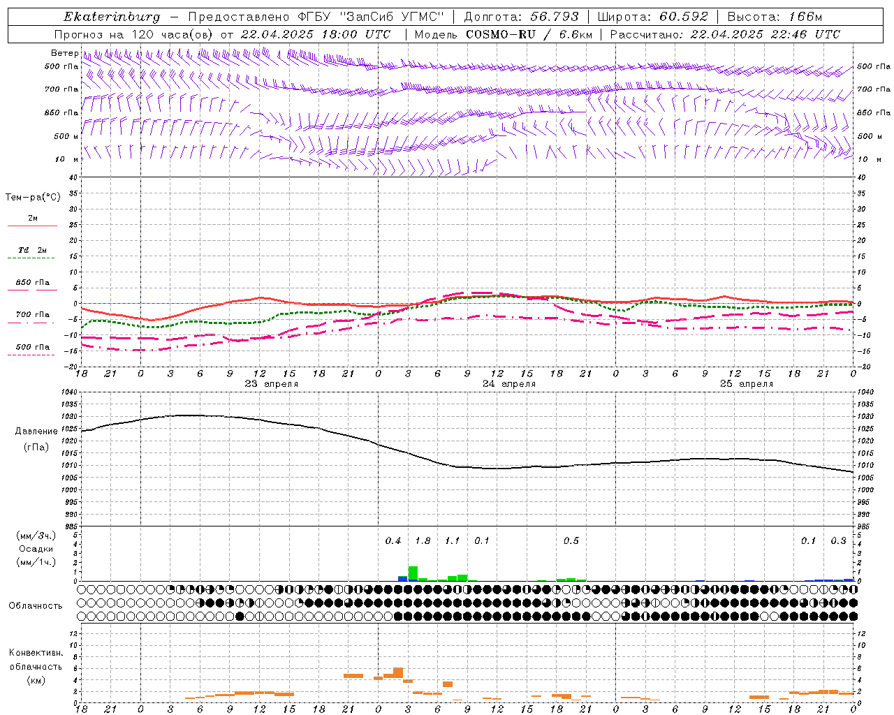The width and height of the screenshot is (894, 715).
Task: Click the Тем-ра(°C) axis title
Action: (33, 198)
